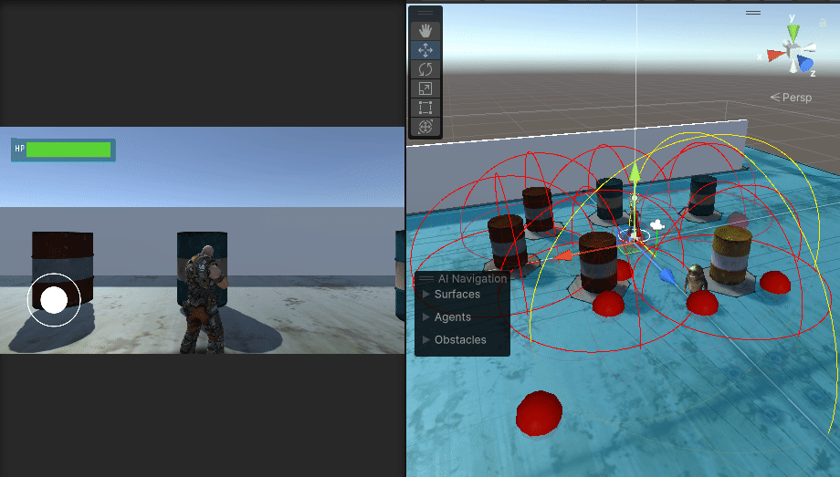Viewport: 840px width, 477px height.
Task: Expand the Agents section in AI Navigation
Action: pos(425,316)
